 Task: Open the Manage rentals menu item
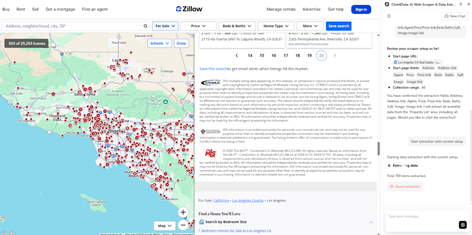click(x=280, y=9)
